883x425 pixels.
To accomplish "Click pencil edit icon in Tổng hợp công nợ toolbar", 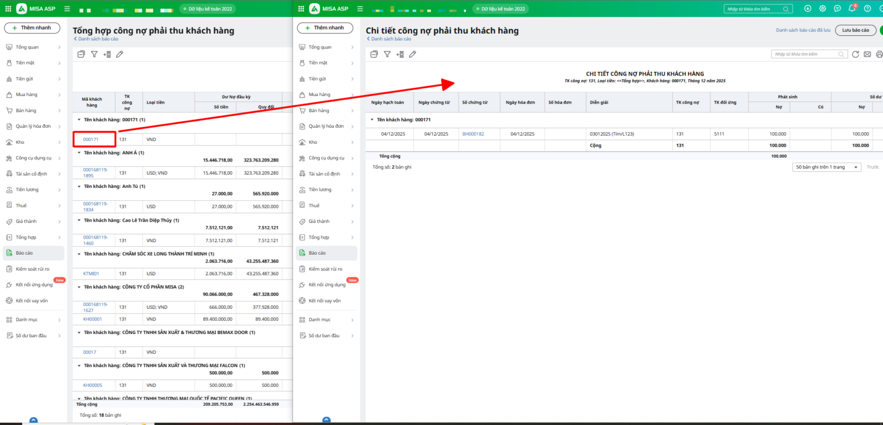I will (x=120, y=54).
